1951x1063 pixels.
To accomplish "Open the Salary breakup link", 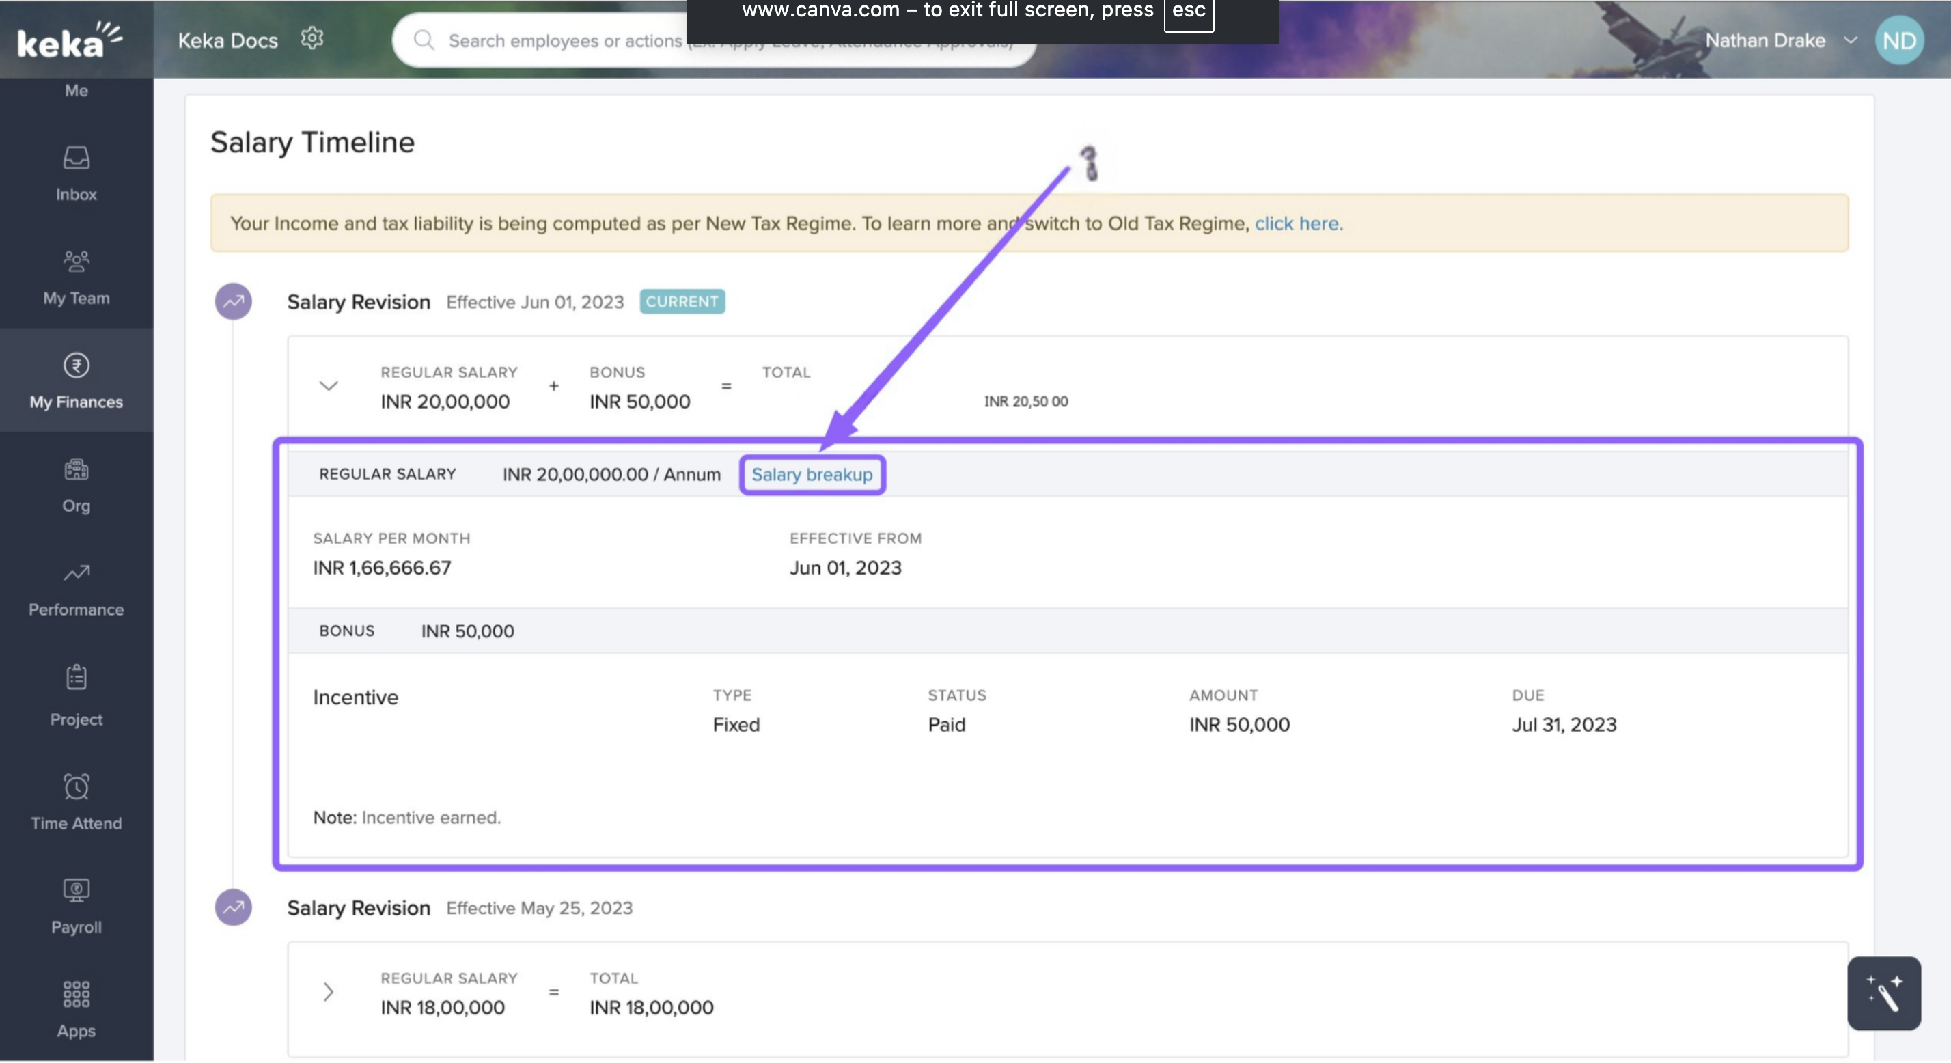I will [x=812, y=475].
